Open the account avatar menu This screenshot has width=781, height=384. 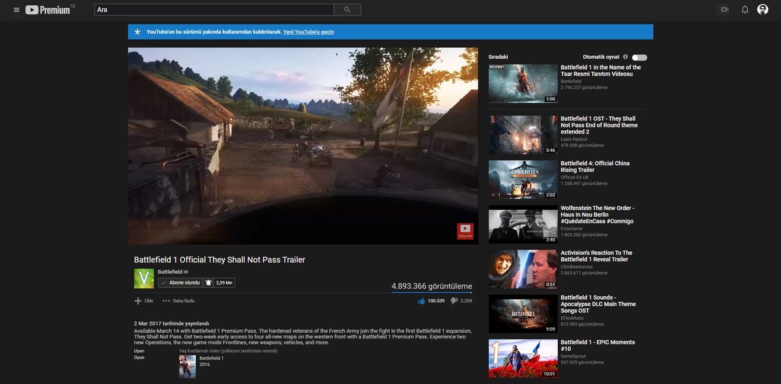[x=763, y=9]
